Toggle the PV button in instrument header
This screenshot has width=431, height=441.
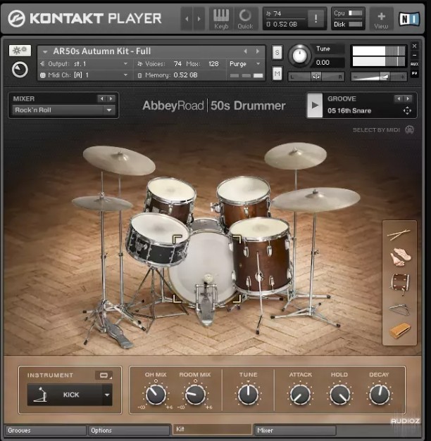coord(414,72)
